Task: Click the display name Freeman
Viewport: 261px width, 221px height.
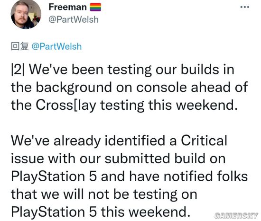Action: (x=68, y=7)
